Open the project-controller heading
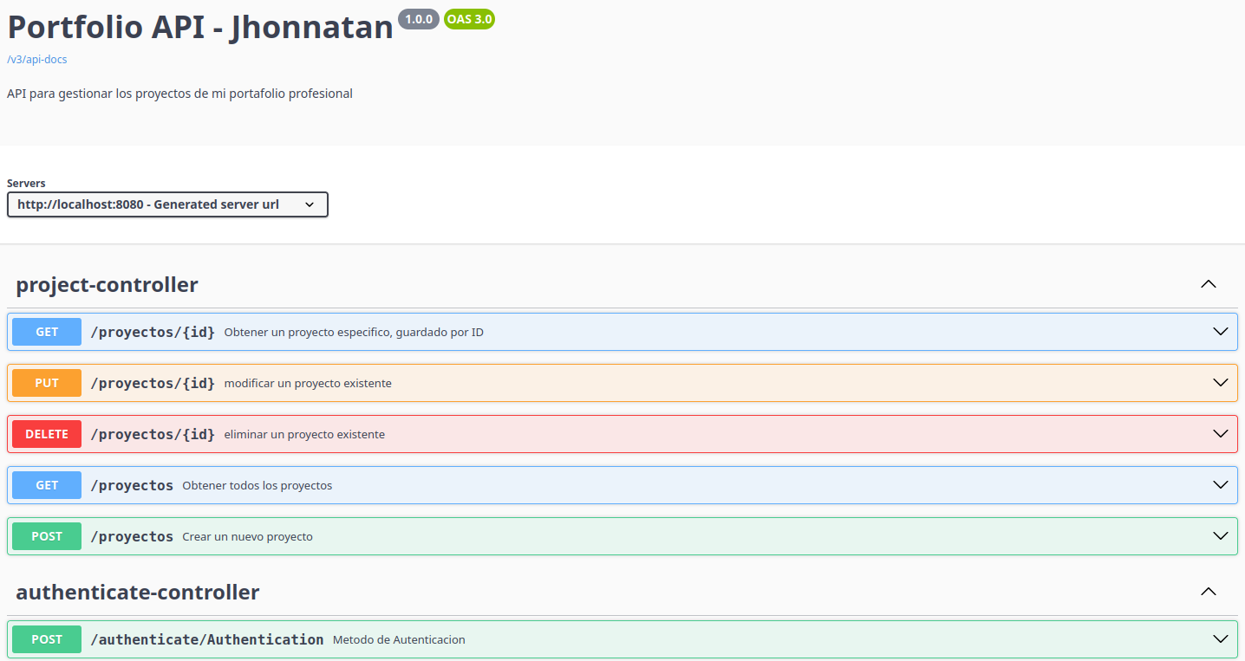This screenshot has height=661, width=1245. point(107,284)
